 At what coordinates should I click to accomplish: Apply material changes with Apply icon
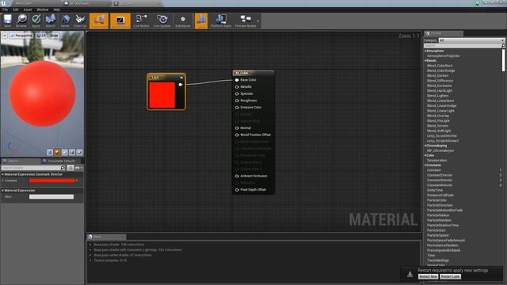coord(36,21)
